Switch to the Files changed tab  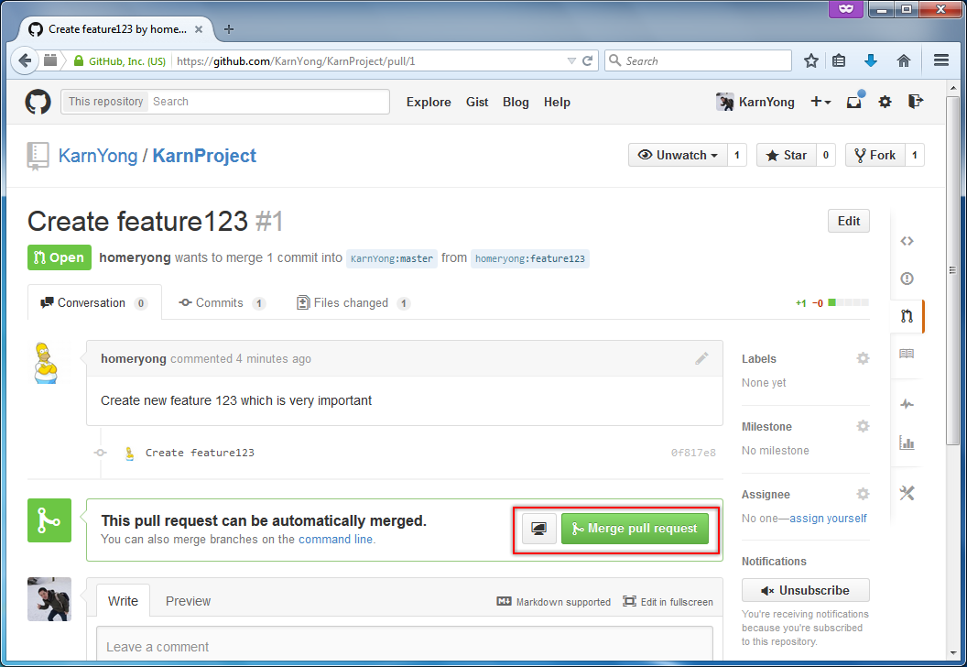click(352, 302)
